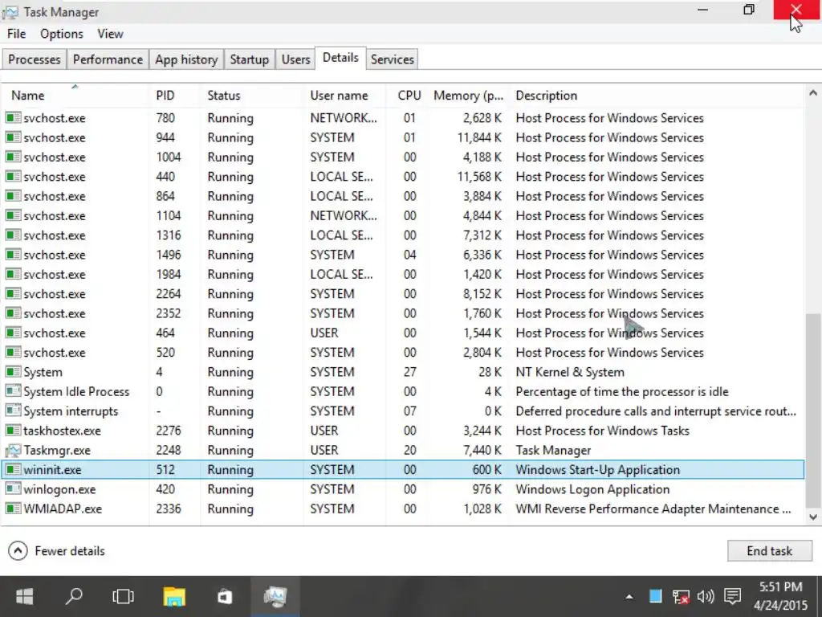Open the View menu
Image resolution: width=822 pixels, height=617 pixels.
(x=110, y=34)
